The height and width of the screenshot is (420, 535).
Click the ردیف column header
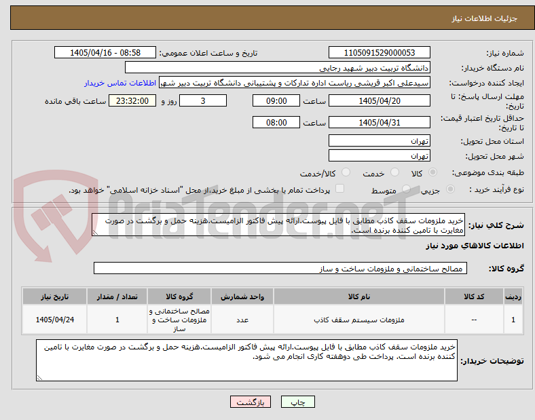513,297
